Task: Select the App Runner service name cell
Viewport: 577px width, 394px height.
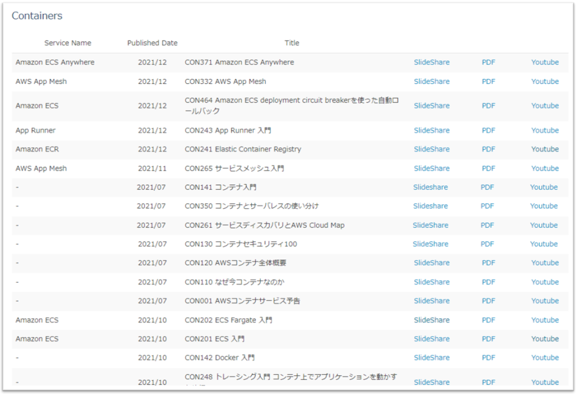Action: (35, 130)
